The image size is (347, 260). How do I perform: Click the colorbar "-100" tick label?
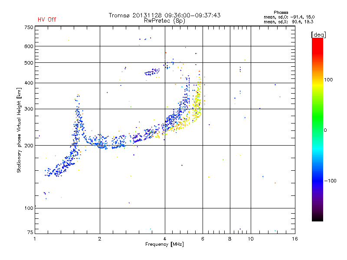330,181
